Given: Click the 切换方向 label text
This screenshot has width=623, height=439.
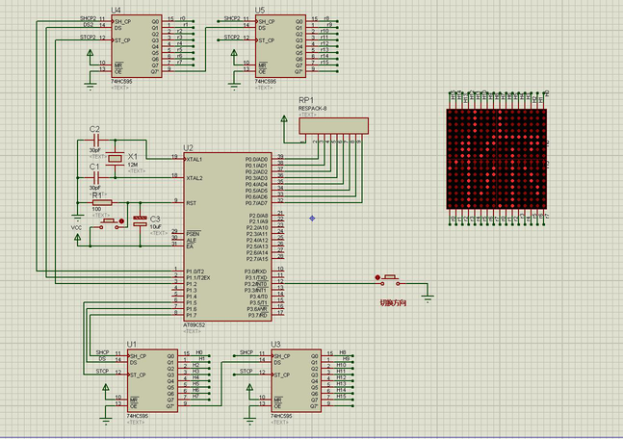Looking at the screenshot, I should coord(393,303).
